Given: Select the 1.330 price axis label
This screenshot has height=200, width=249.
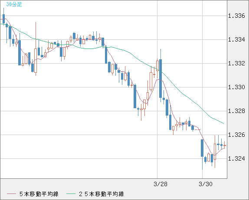Looking at the screenshot, I should [x=236, y=87].
